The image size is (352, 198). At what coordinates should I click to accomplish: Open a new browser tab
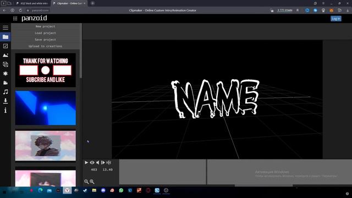[92, 3]
